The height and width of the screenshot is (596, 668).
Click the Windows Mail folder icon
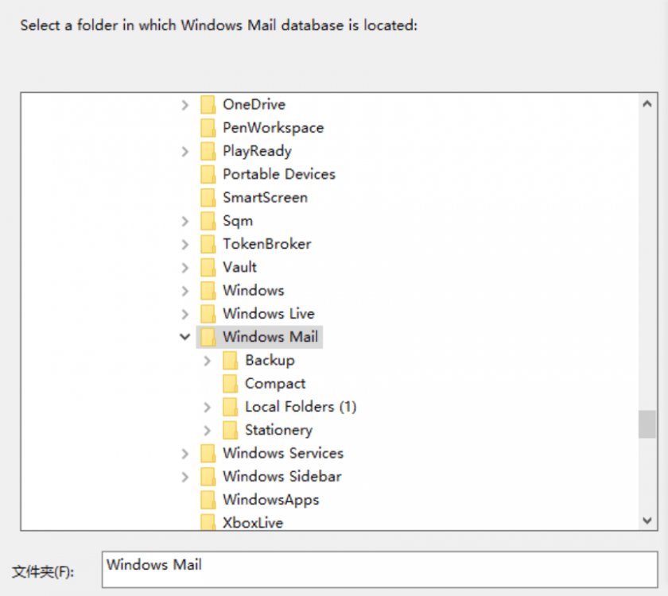pos(208,337)
